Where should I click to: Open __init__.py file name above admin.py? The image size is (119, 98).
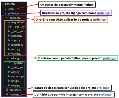point(17,31)
